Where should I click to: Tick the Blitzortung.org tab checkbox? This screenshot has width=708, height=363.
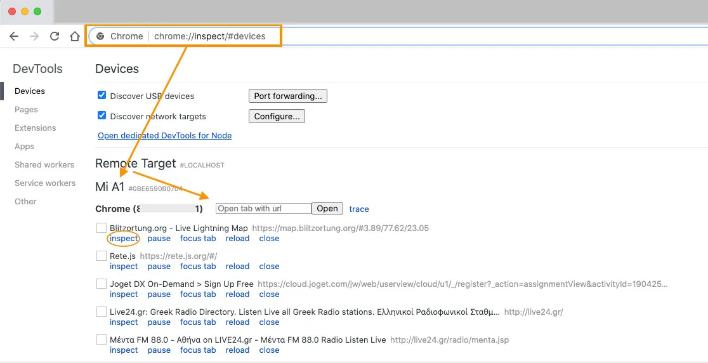click(102, 228)
